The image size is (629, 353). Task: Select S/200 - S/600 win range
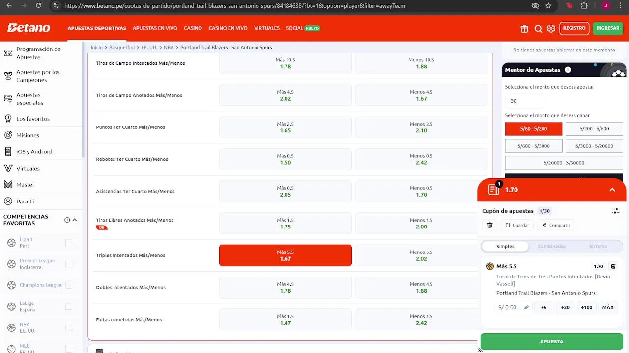coord(594,129)
